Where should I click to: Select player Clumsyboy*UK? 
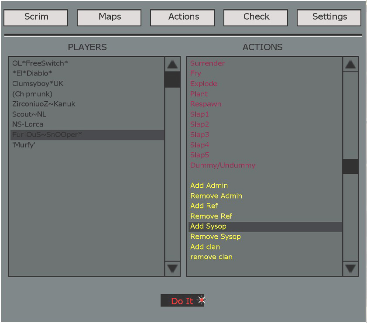point(38,84)
